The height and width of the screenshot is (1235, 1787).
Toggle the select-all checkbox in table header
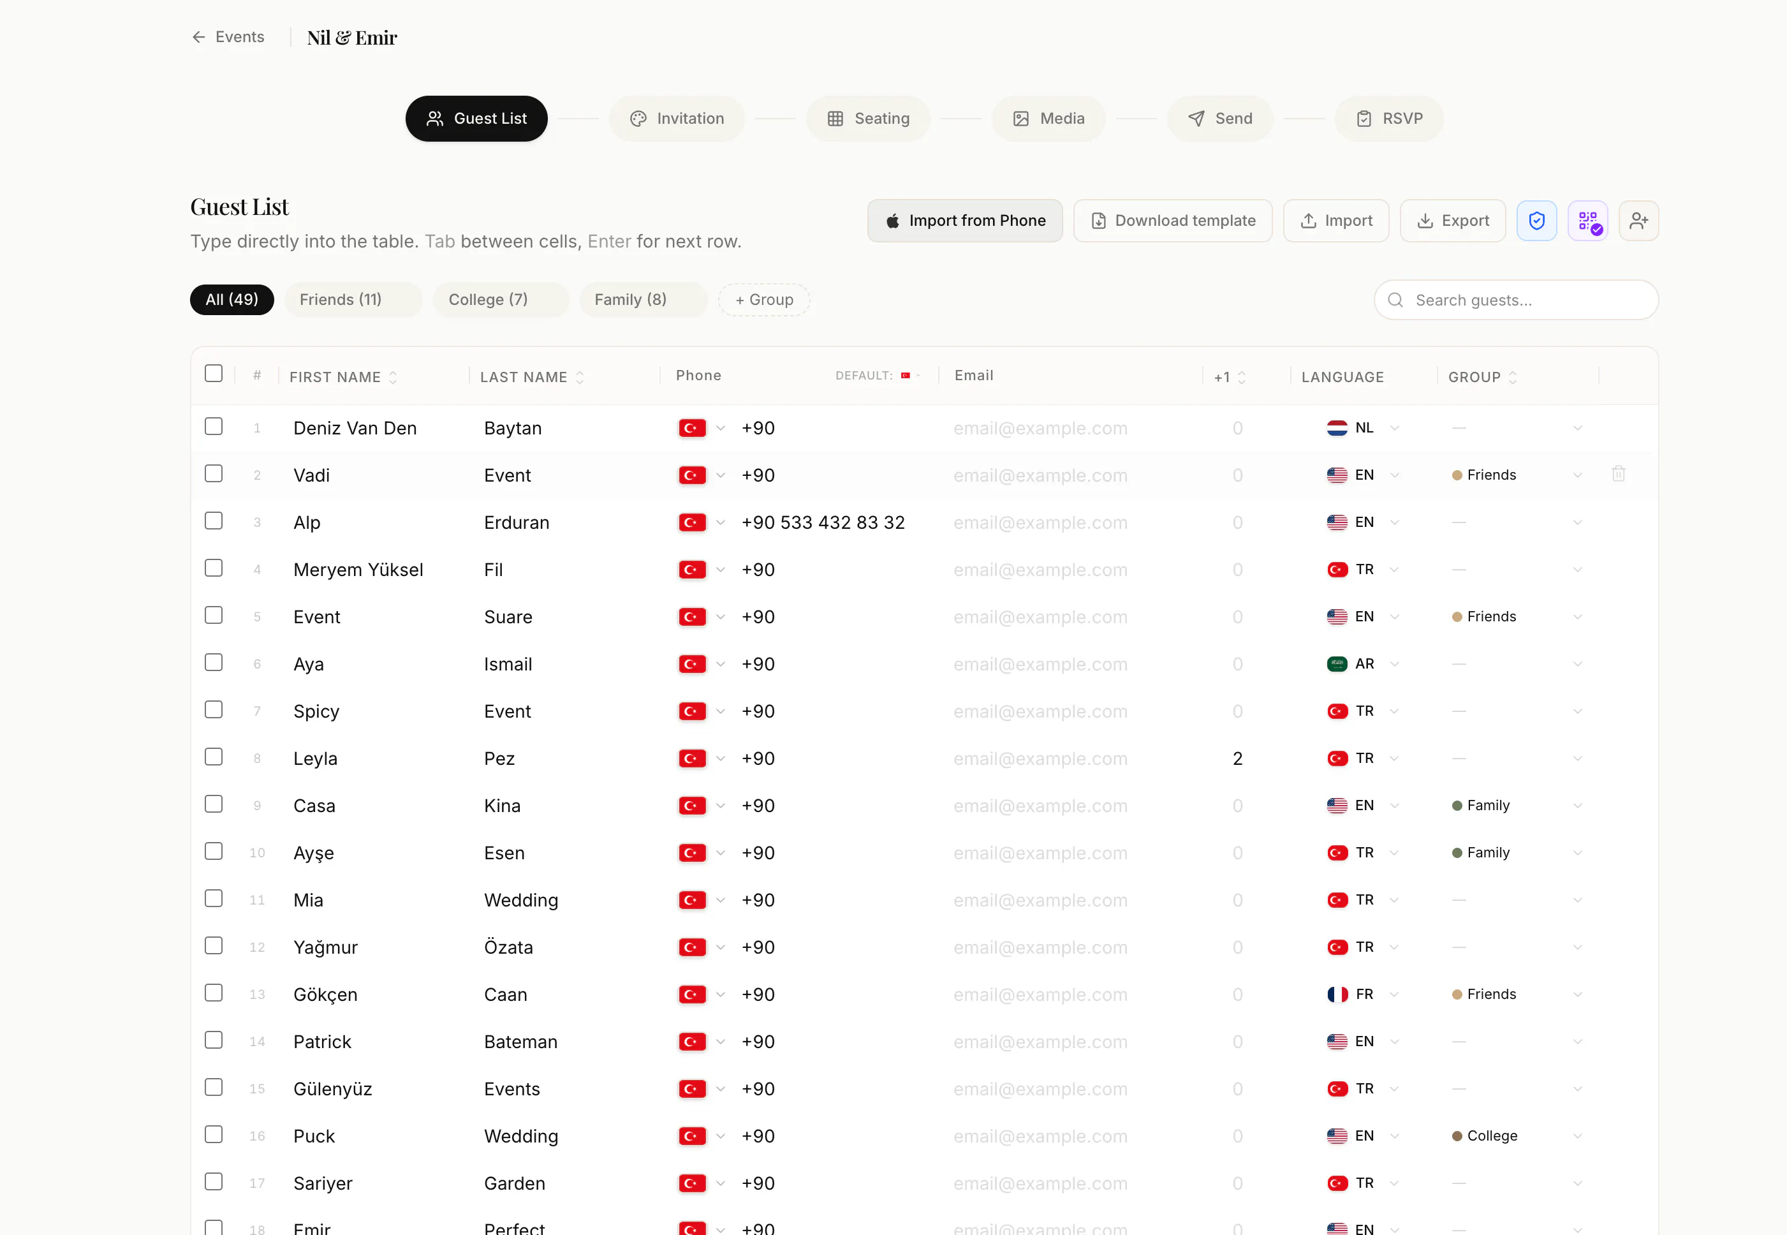(214, 374)
